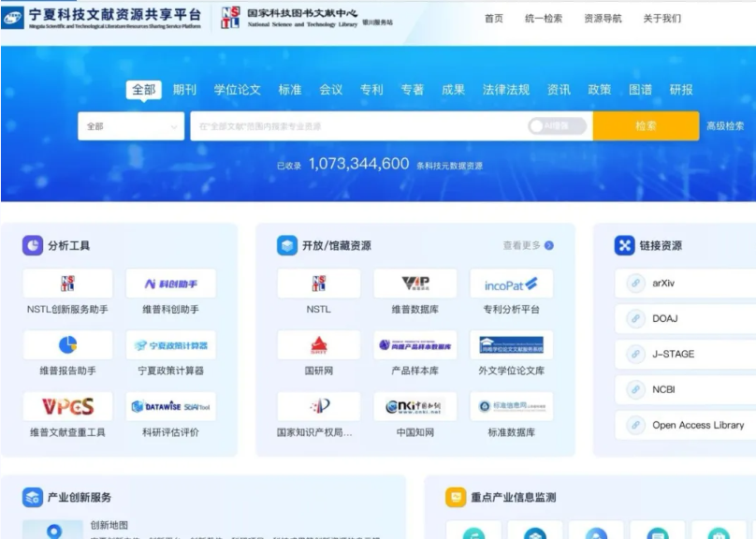Open the NSTL创新服务助手 tool icon
Image resolution: width=756 pixels, height=539 pixels.
(x=67, y=284)
